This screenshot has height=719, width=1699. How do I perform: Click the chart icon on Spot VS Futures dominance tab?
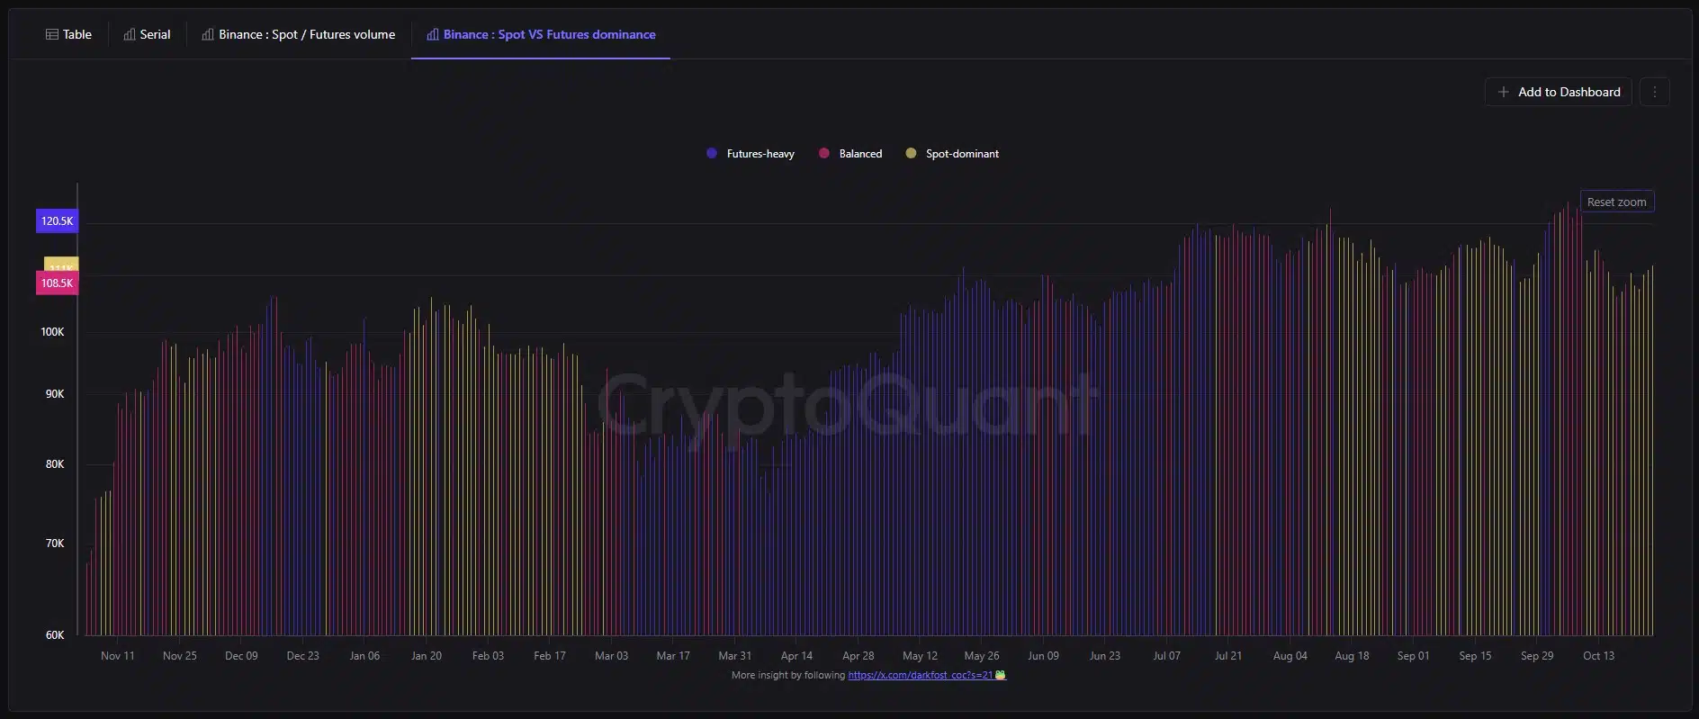(433, 34)
